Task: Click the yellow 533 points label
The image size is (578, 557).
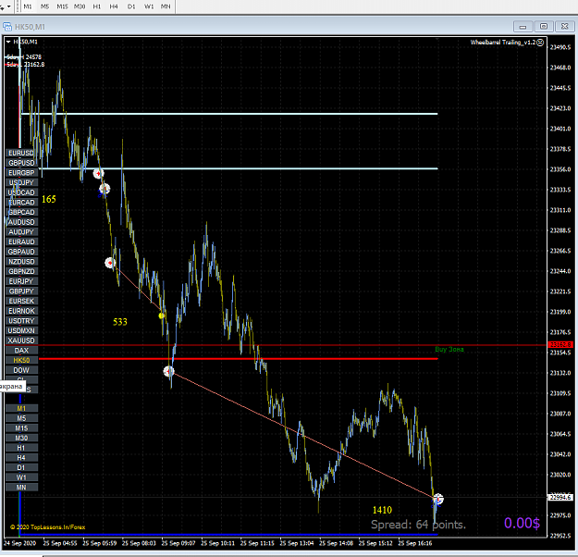Action: coord(120,322)
